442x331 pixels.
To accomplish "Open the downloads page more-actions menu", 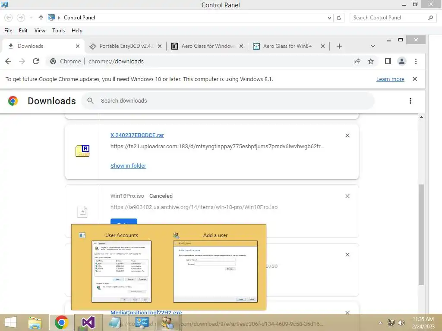I will [x=410, y=101].
